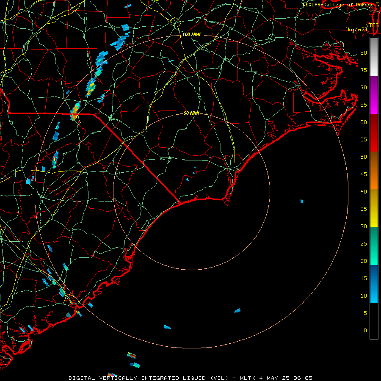The width and height of the screenshot is (381, 381).
Task: Click the 15 value on the scale
Action: tap(364, 279)
